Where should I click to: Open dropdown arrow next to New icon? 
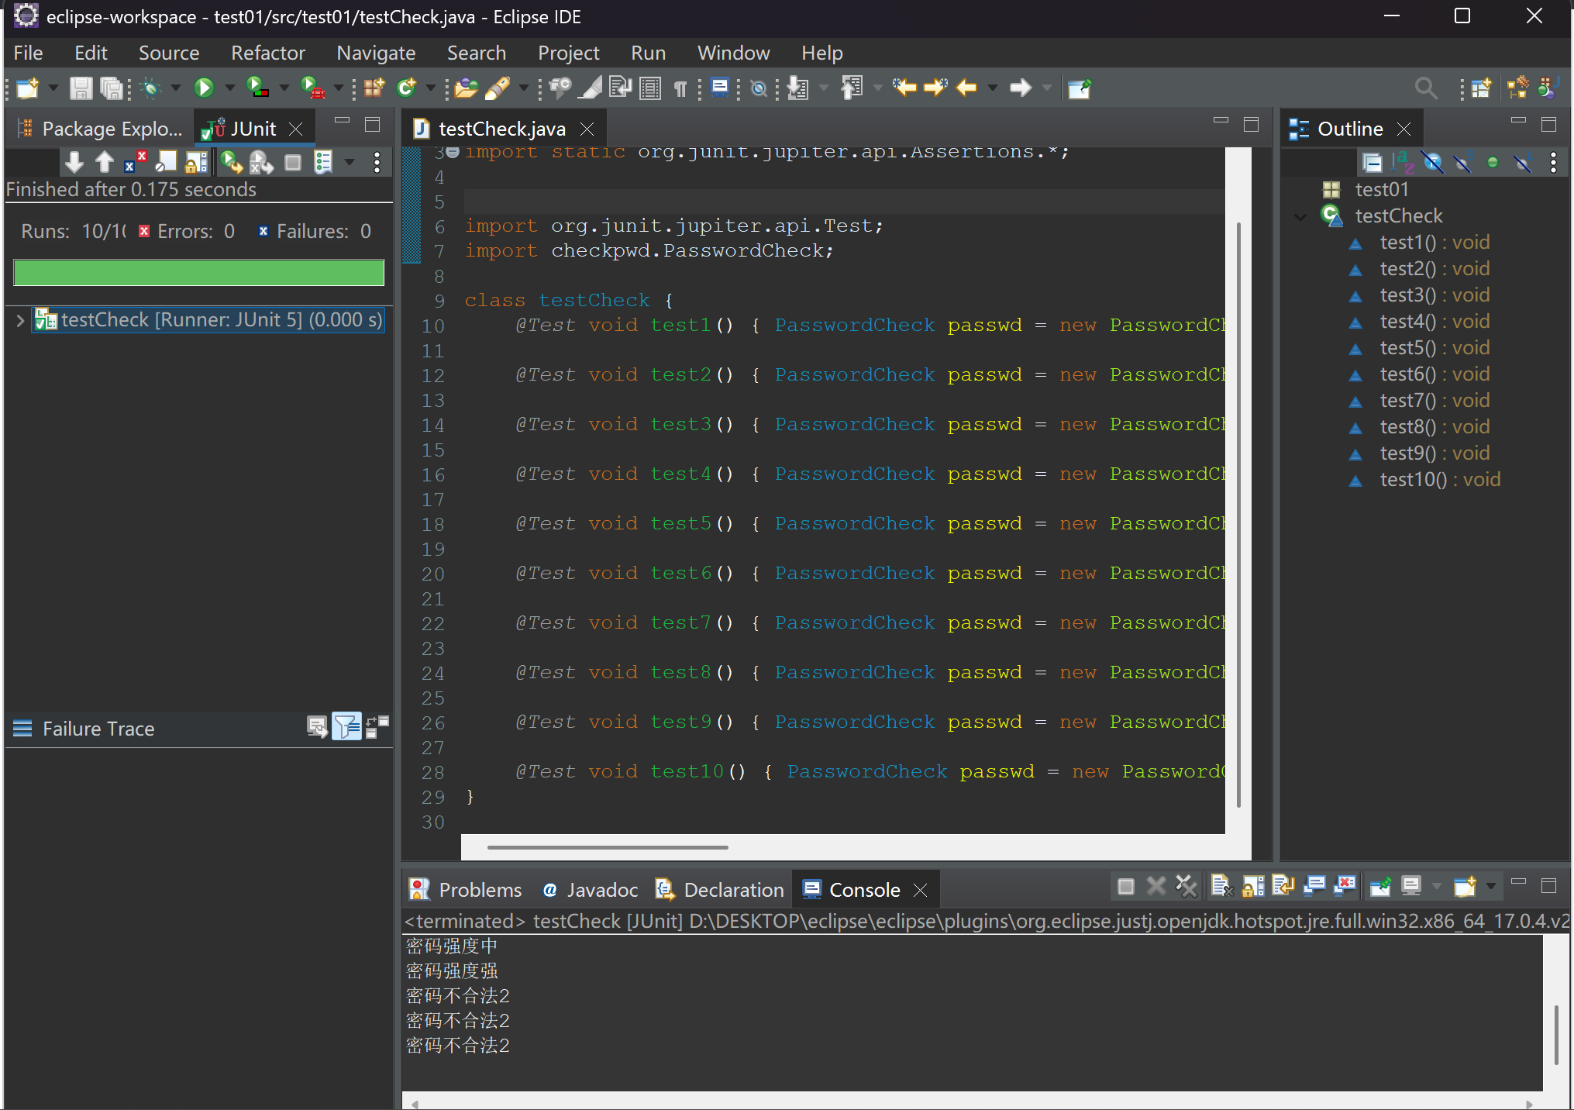[53, 88]
